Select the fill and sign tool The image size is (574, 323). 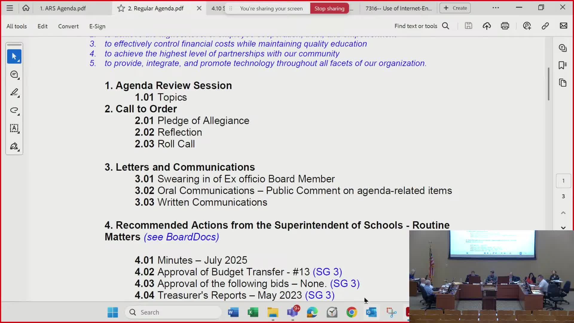pyautogui.click(x=14, y=146)
